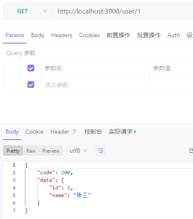The image size is (193, 219).
Task: Select the Raw view button
Action: point(31,151)
